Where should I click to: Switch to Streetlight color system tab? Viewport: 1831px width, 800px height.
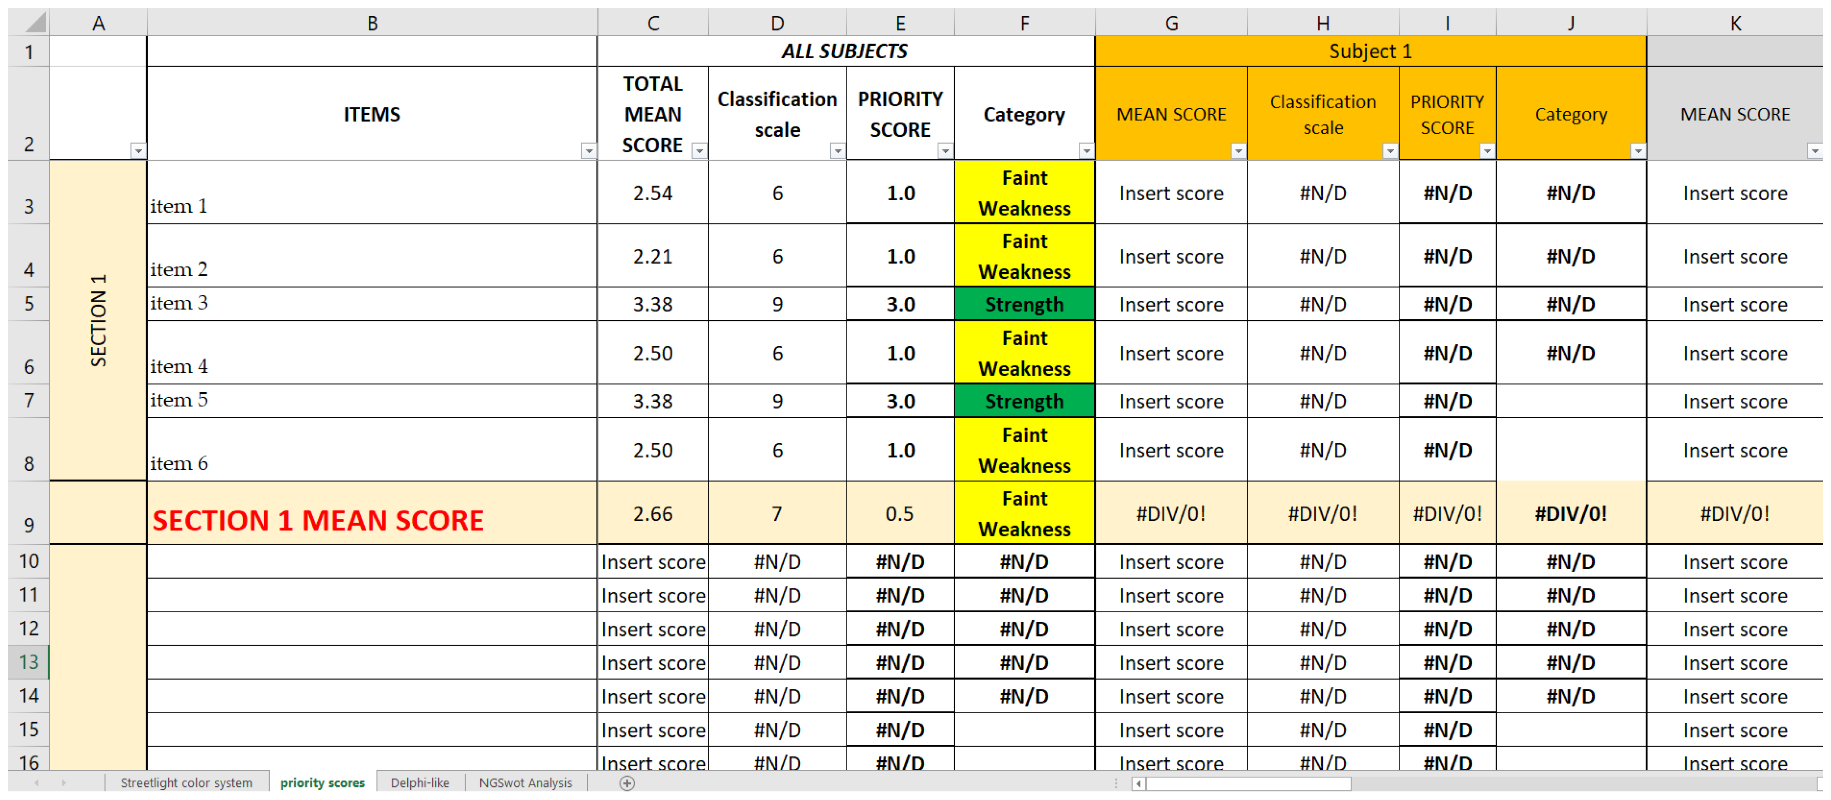tap(186, 783)
